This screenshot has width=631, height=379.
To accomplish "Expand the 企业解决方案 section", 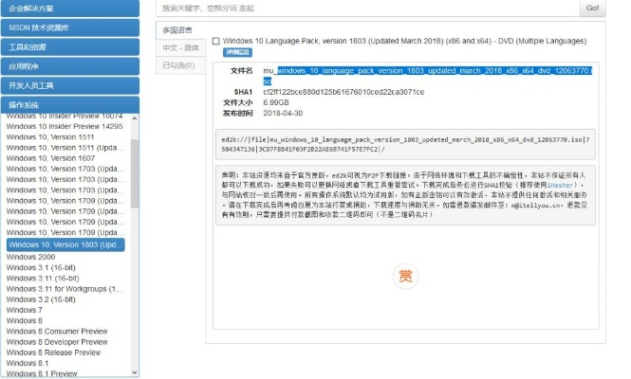I will [x=70, y=9].
